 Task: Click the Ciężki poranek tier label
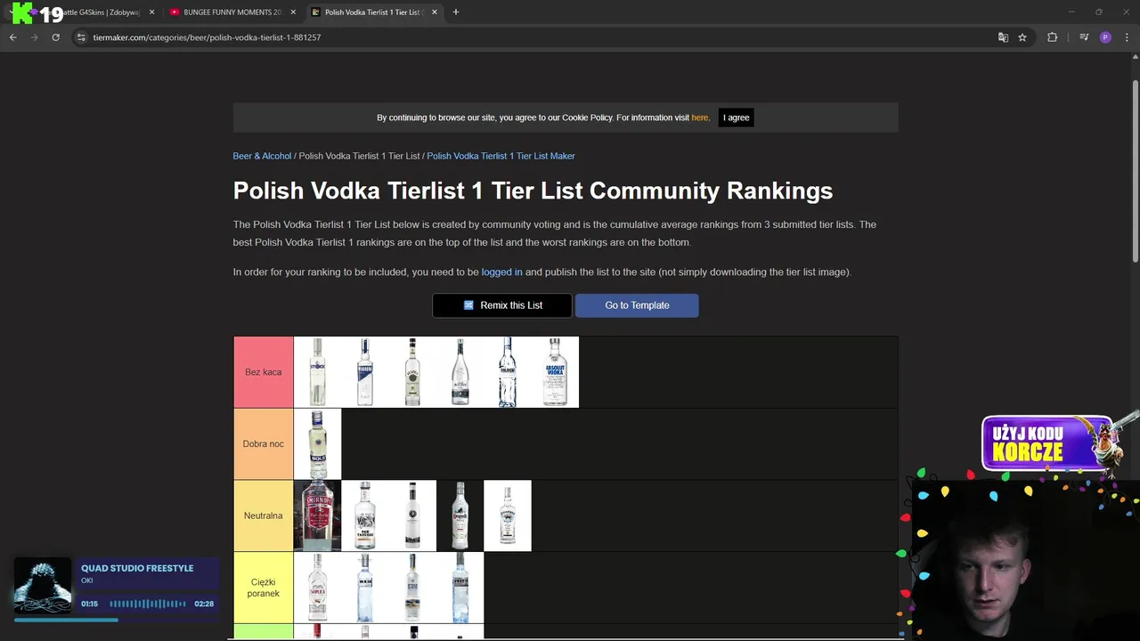pos(264,588)
